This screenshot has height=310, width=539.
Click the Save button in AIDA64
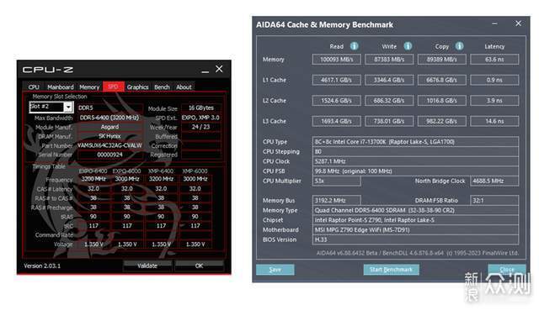click(x=275, y=270)
